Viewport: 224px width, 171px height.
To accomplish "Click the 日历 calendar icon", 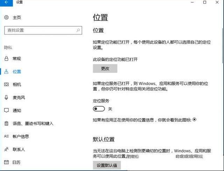I will [x=6, y=162].
